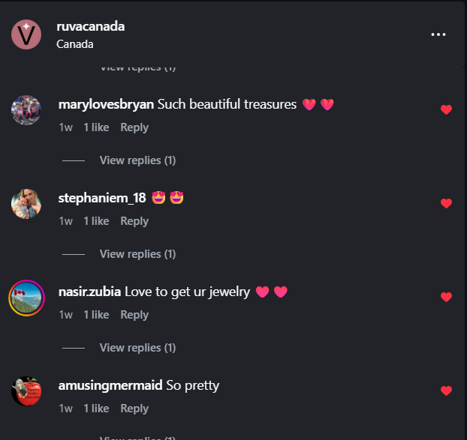Reply to marylovesbryan's comment

click(134, 127)
